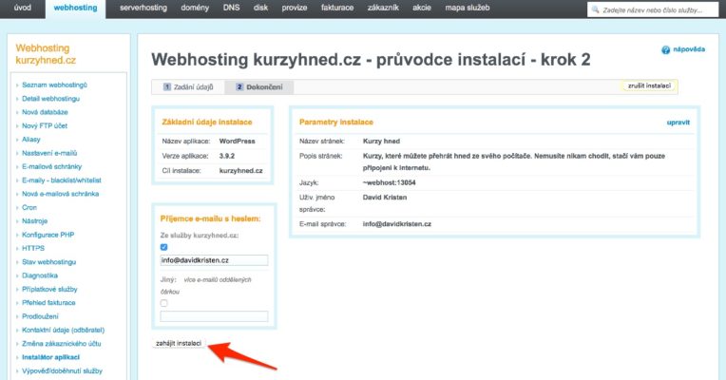Click the info@davidkristen.cz e-mail input field
This screenshot has width=726, height=380.
tap(214, 260)
